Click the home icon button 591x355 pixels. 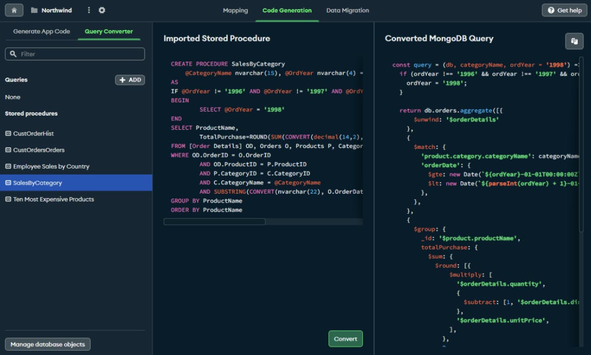(x=14, y=10)
